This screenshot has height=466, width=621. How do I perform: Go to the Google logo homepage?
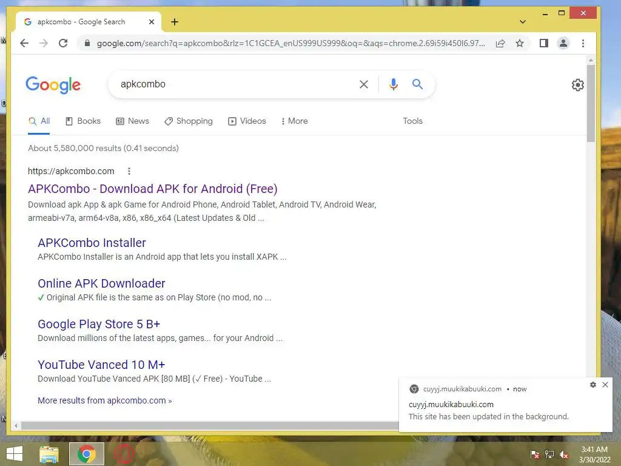point(53,85)
